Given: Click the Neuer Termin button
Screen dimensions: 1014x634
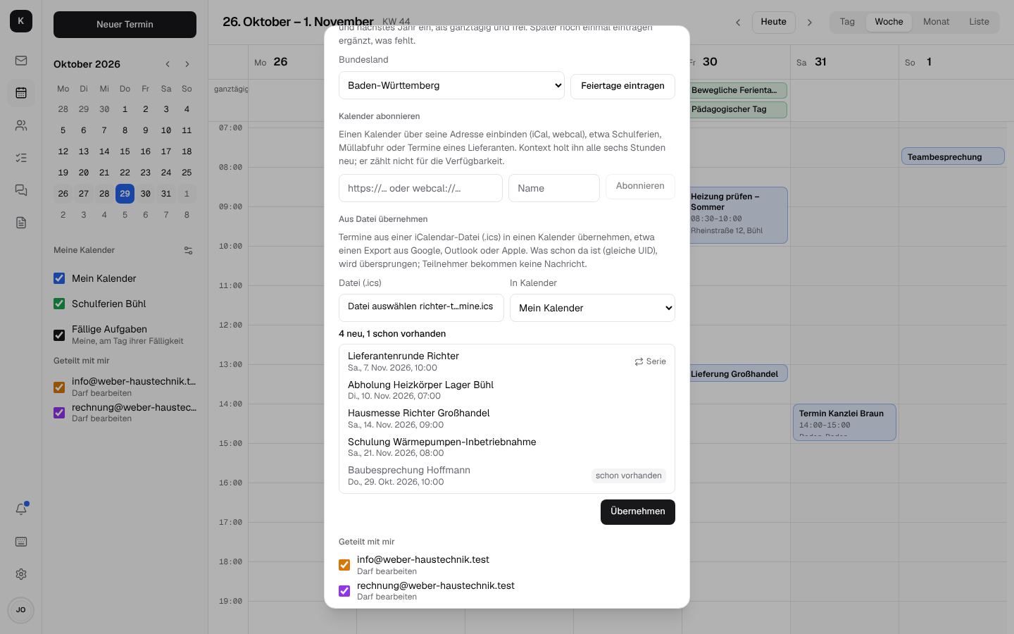Looking at the screenshot, I should pos(125,25).
